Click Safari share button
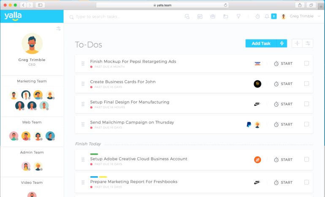Screen dimensions: 325x197 (x=300, y=5)
